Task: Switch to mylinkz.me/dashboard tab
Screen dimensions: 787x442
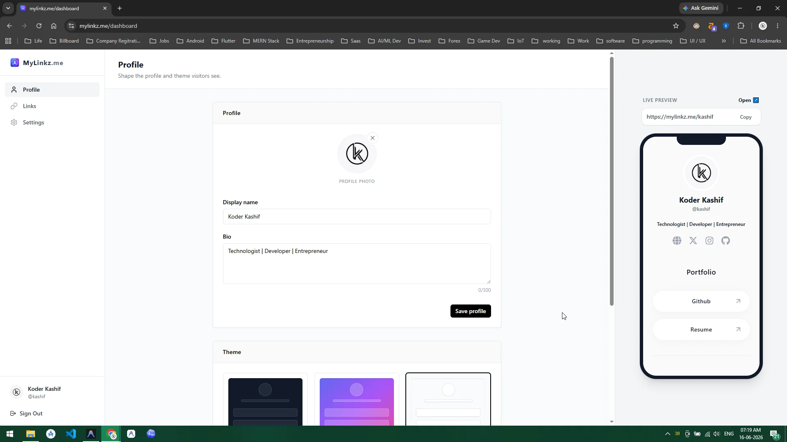Action: point(64,8)
